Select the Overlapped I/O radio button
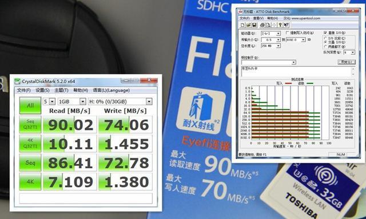The image size is (366, 219). 325,42
